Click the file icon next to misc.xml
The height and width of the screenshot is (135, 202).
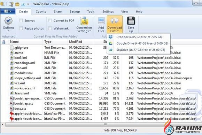coord(12,68)
